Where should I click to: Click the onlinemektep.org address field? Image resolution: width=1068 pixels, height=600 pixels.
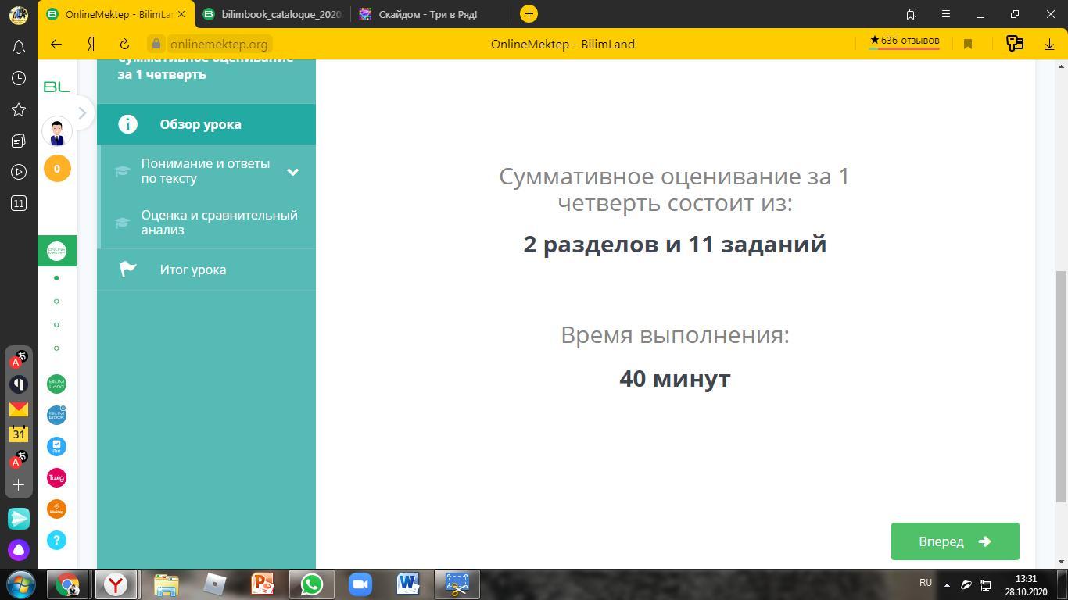(218, 45)
